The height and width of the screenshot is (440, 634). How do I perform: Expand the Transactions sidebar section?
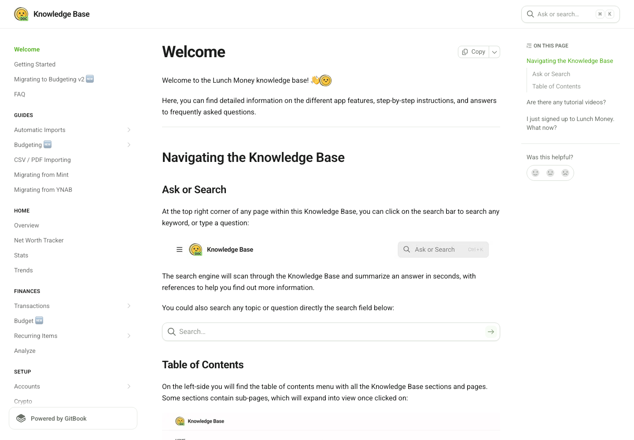(129, 306)
